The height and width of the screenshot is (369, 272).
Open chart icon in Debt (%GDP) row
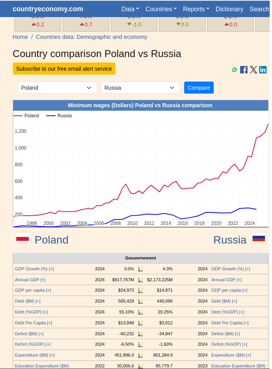pos(141,312)
